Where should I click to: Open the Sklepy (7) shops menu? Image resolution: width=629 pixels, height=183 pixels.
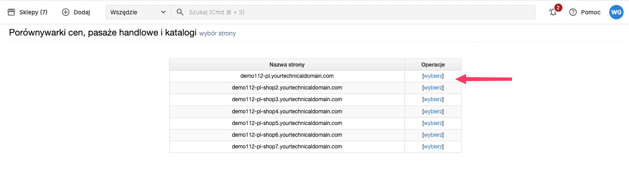[27, 12]
